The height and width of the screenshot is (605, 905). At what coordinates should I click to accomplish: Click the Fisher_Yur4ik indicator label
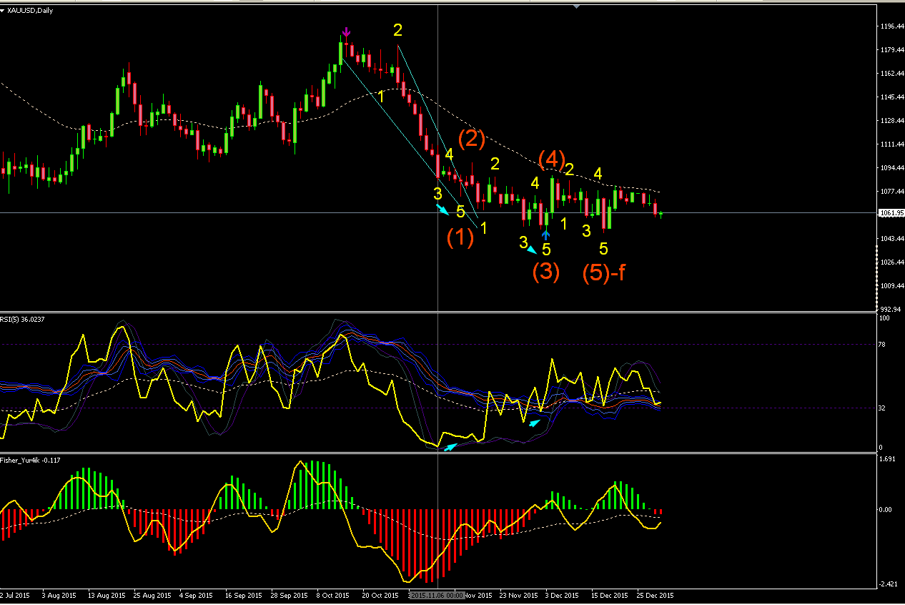(x=30, y=460)
